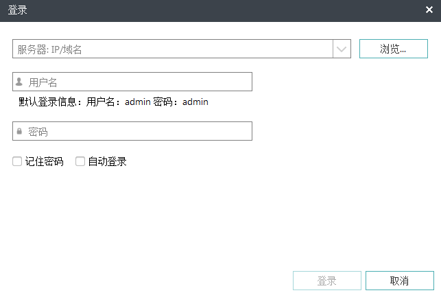Screen dimensions: 441x295
Task: Click the 默认登录信息 hint text
Action: click(113, 102)
